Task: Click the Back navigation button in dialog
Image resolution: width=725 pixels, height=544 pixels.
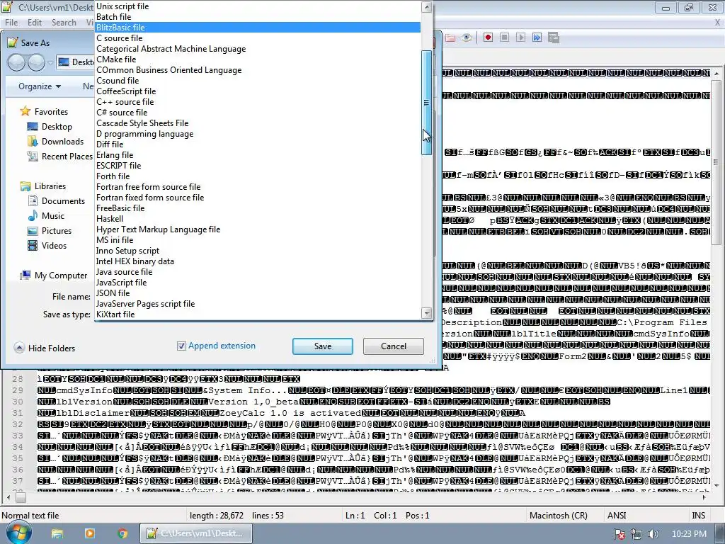Action: coord(16,62)
